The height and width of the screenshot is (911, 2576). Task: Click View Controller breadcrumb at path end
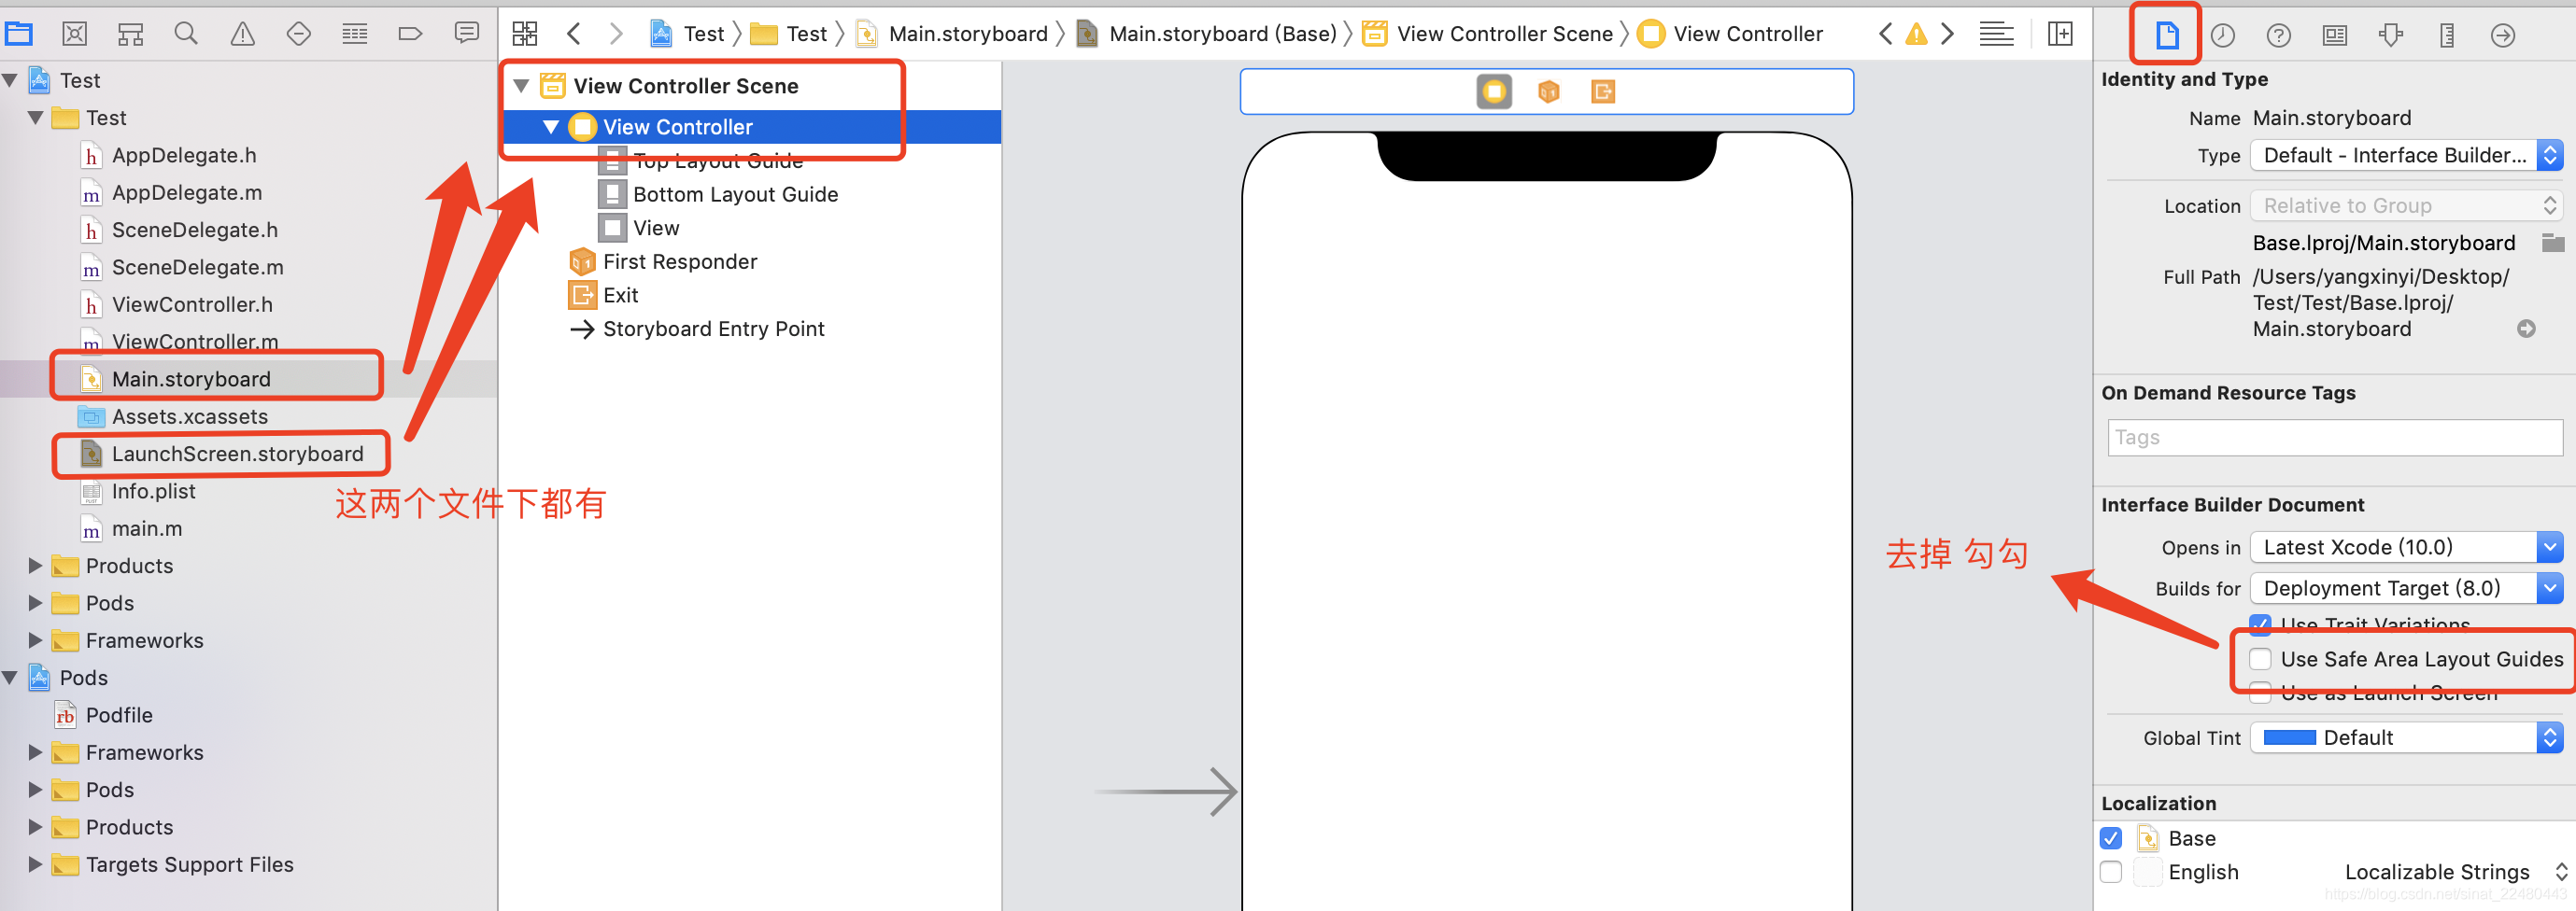[1731, 34]
